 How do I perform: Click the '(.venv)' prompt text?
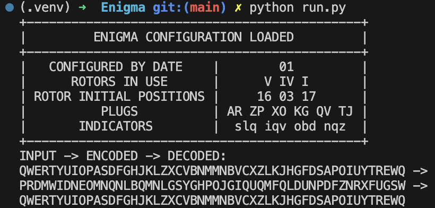pyautogui.click(x=45, y=7)
